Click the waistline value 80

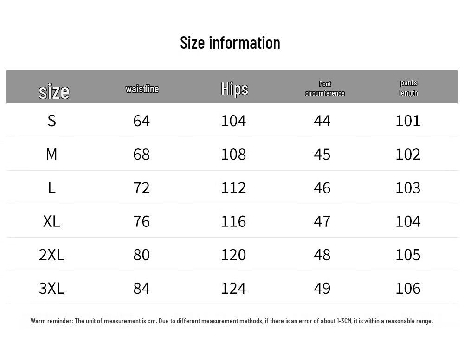pyautogui.click(x=142, y=254)
